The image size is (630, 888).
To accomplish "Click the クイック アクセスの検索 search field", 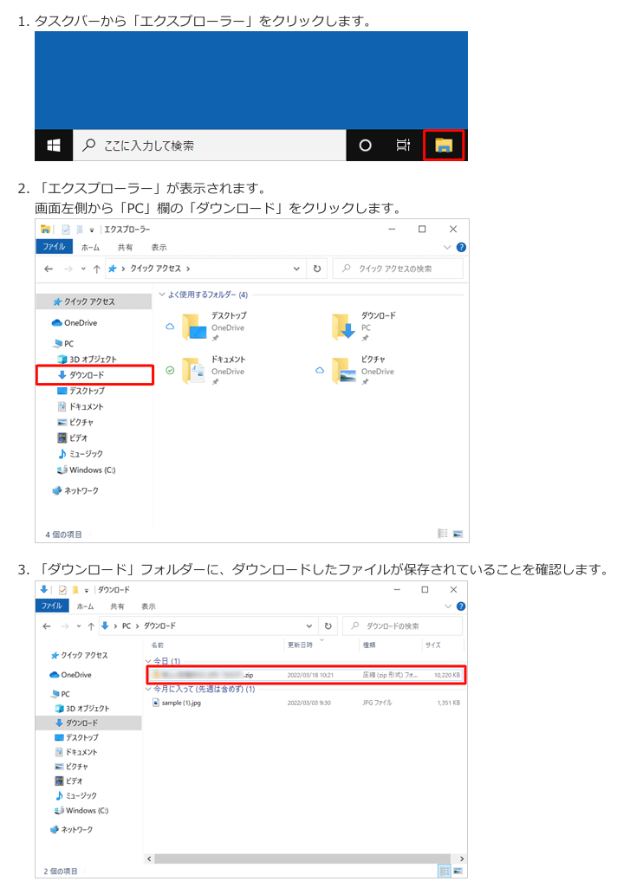I will (398, 269).
